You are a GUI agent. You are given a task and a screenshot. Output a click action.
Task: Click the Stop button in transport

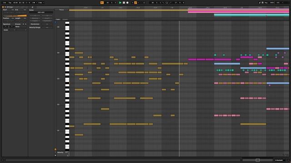click(x=124, y=3)
